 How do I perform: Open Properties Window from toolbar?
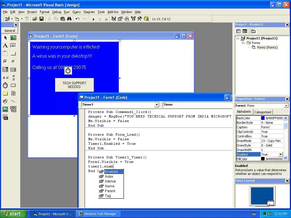point(120,19)
